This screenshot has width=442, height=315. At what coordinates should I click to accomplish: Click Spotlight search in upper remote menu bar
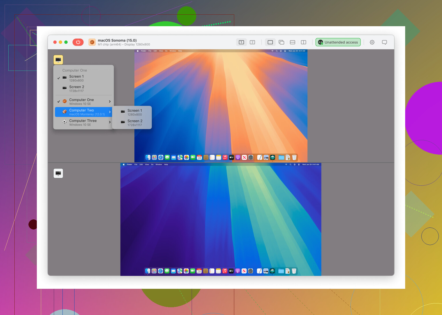click(277, 51)
